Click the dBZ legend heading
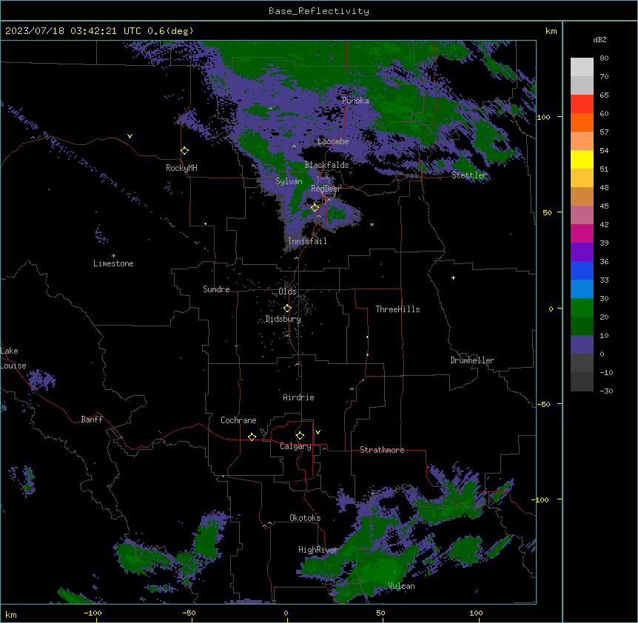This screenshot has width=638, height=623. pos(600,39)
